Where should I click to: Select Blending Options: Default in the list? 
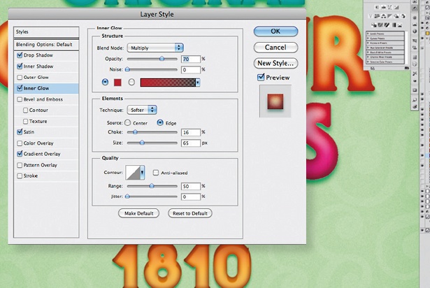(x=44, y=43)
